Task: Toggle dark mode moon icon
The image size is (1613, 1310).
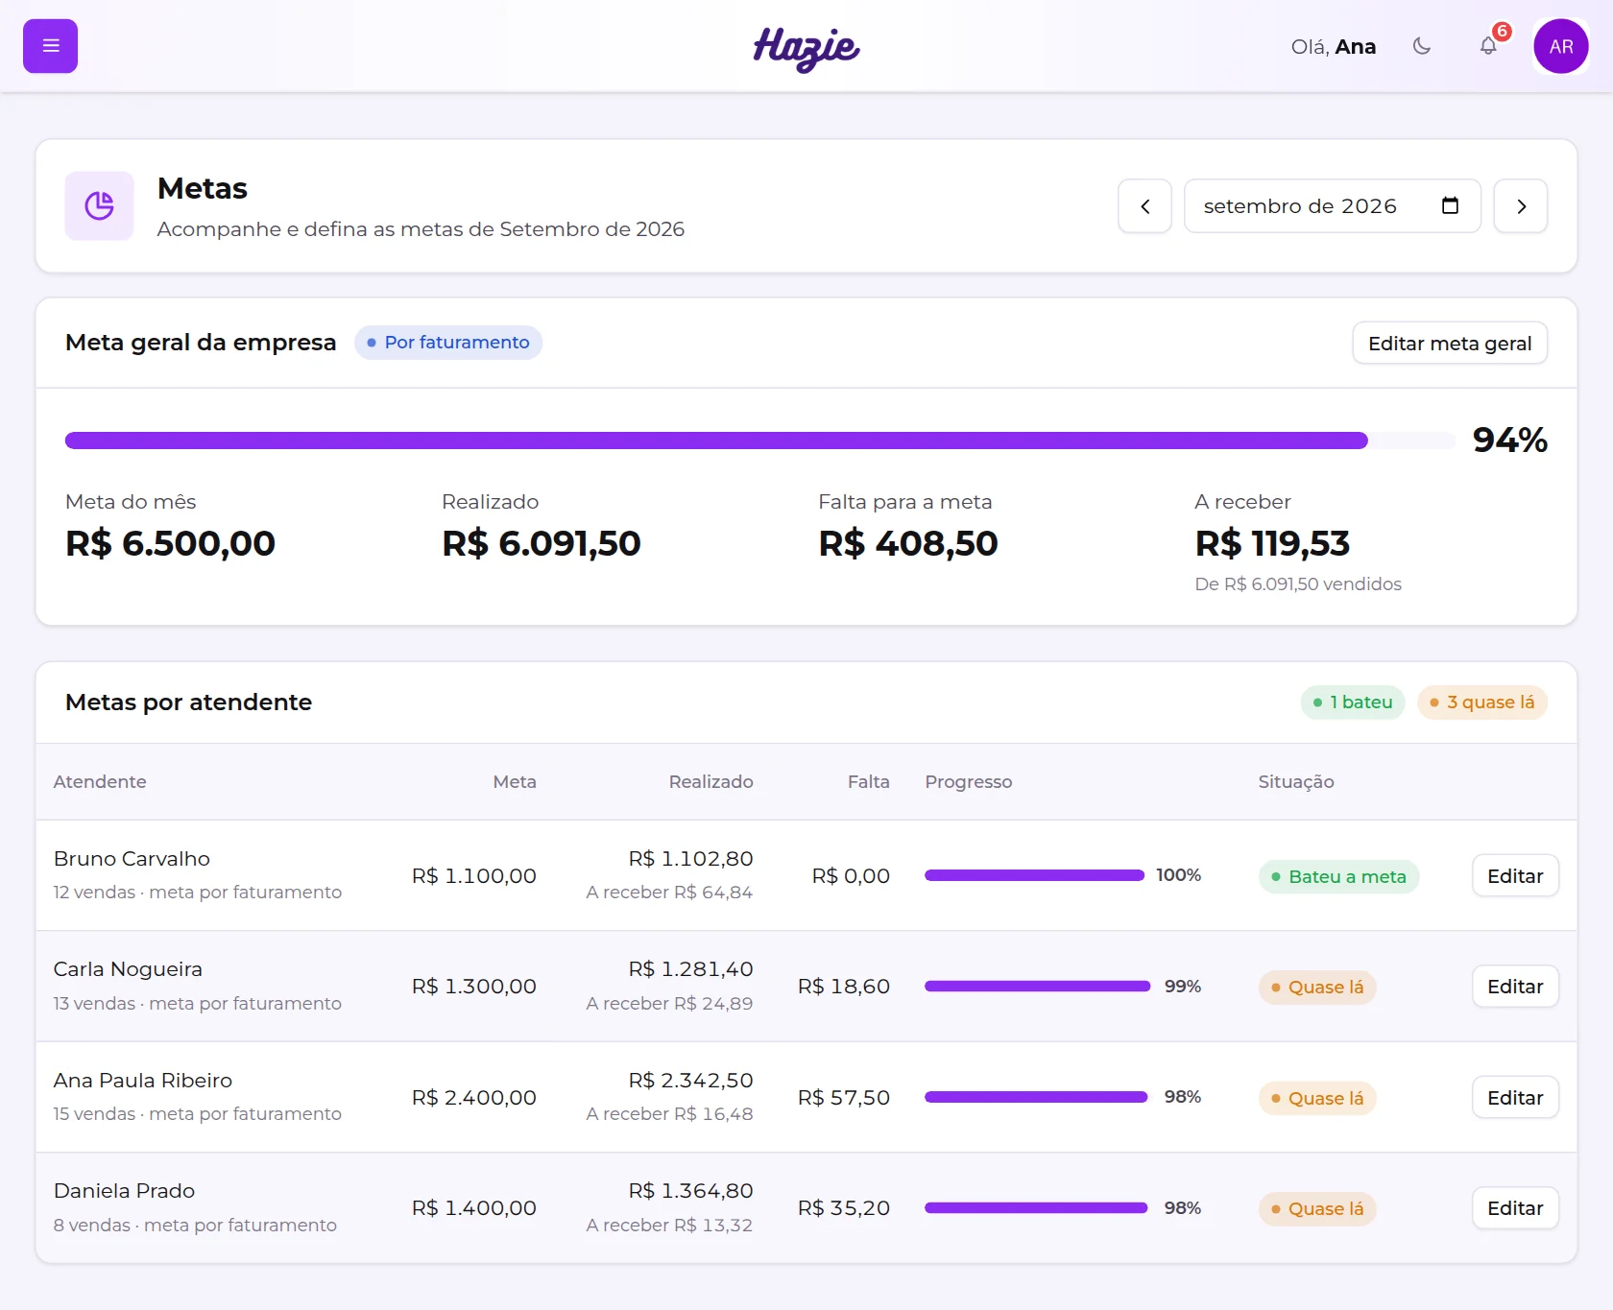Action: (1422, 46)
